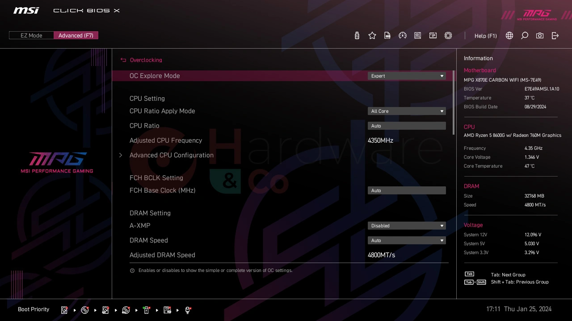572x321 pixels.
Task: Click the card-shaped icon in top toolbar
Action: 433,36
